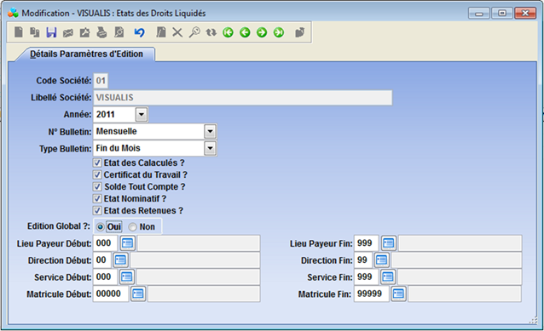Click the Lieu Payeur Fin input field

[x=367, y=243]
